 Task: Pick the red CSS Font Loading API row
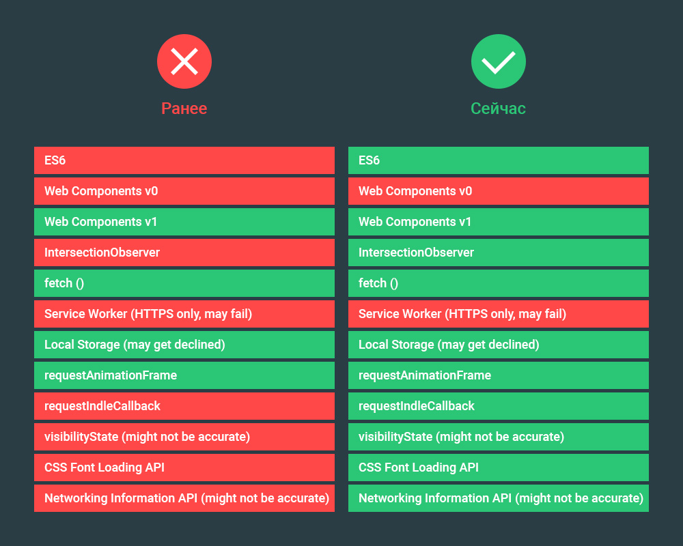click(184, 468)
